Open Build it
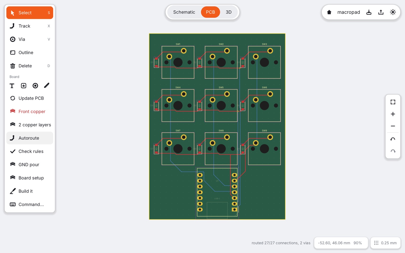This screenshot has height=253, width=405. coord(30,191)
